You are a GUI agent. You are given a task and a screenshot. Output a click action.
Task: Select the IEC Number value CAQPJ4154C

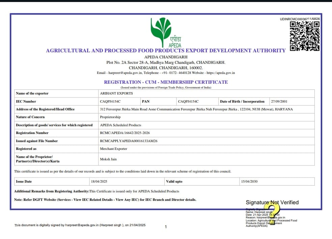(110, 102)
